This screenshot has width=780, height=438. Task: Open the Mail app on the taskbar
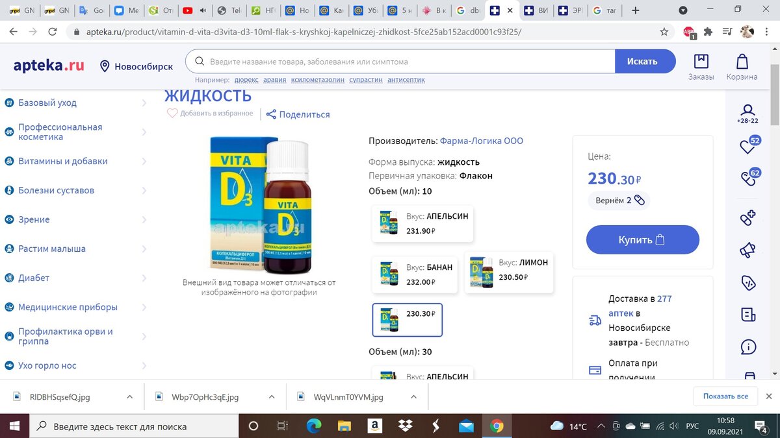tap(466, 426)
